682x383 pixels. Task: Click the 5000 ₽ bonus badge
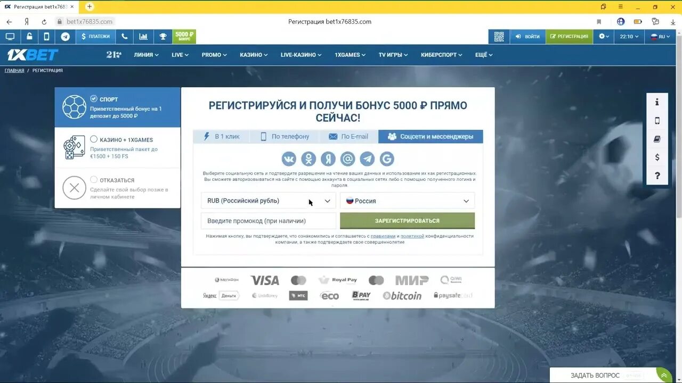[x=184, y=37]
